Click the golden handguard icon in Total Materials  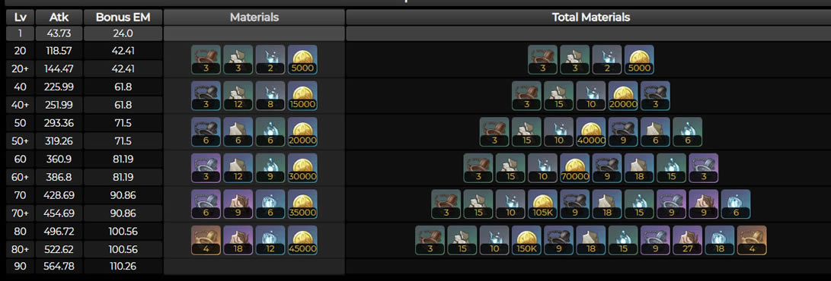click(x=752, y=240)
